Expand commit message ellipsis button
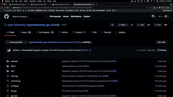The width and height of the screenshot is (173, 97). click(90, 50)
